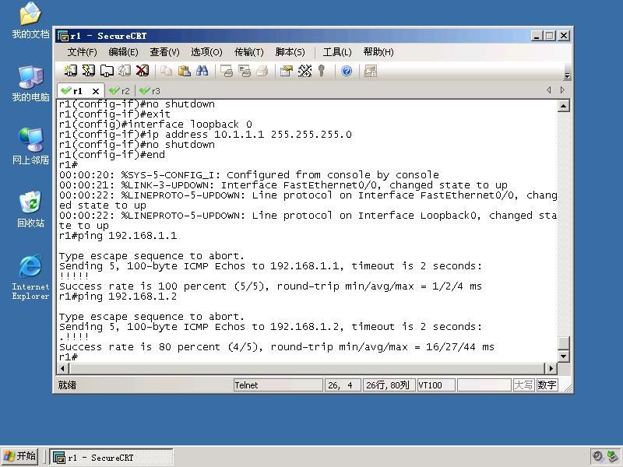Screen dimensions: 623x467
Task: Click the vertical scrollbar thumb
Action: coord(563,342)
